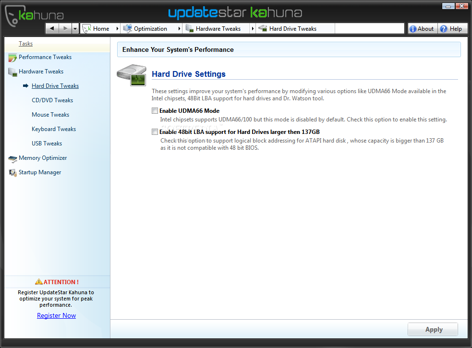Expand the arrow after Home breadcrumb
This screenshot has height=348, width=472.
pos(117,29)
